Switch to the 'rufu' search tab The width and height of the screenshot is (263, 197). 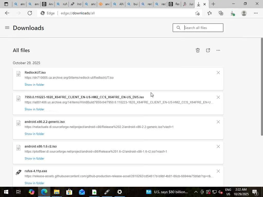tap(62, 4)
